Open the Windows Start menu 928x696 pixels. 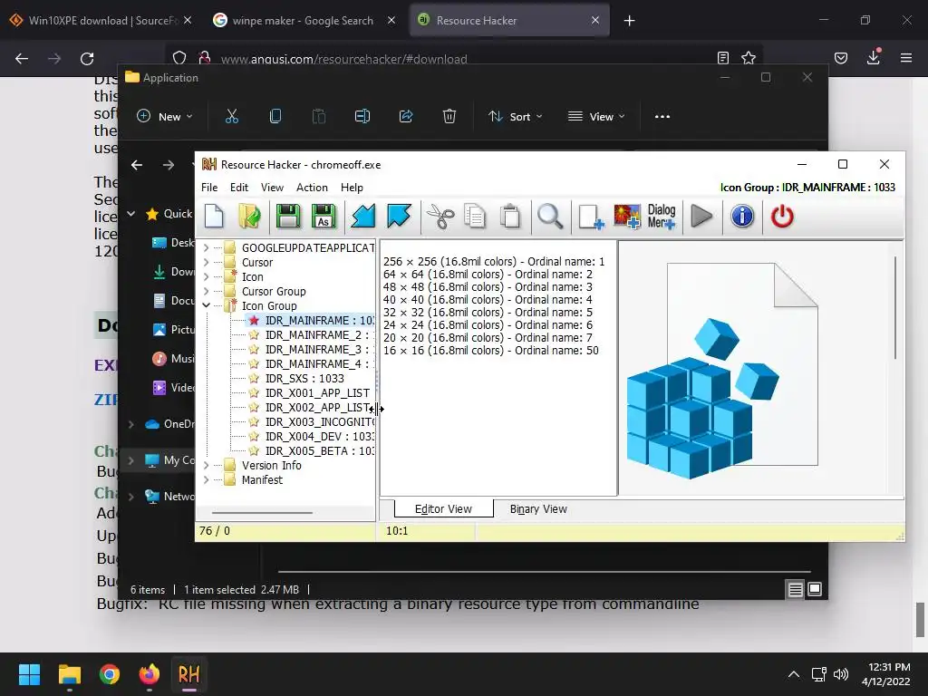pos(29,674)
